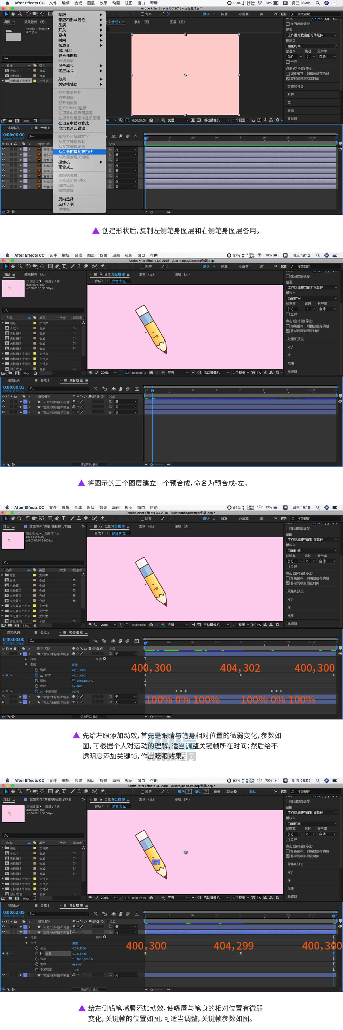Expand the 纯色 folder in 19:12 project panel

[3, 323]
